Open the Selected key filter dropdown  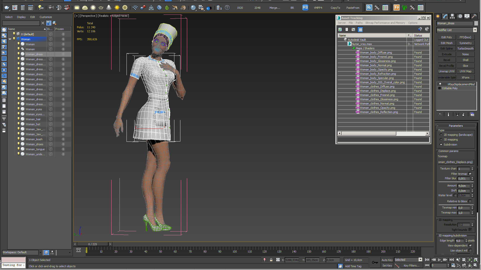pos(420,260)
